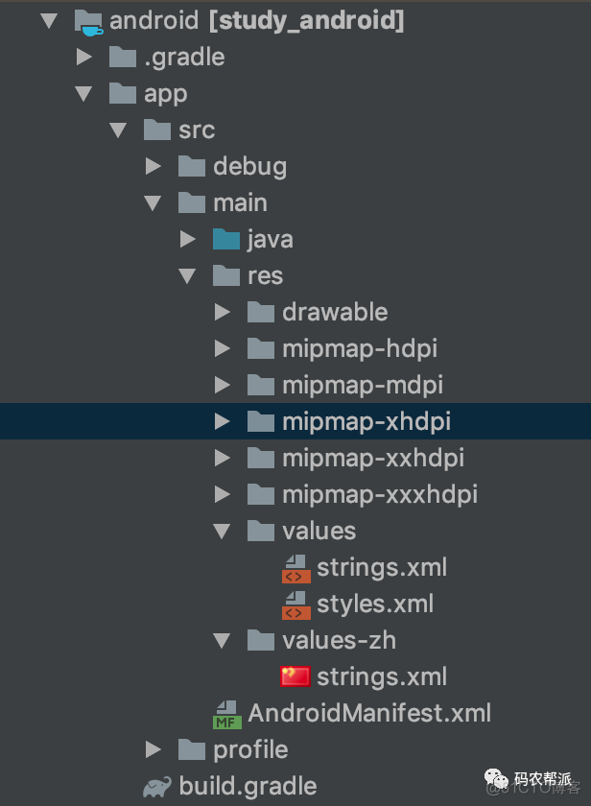Select the highlighted mipmap-xhdpi row

[x=295, y=421]
